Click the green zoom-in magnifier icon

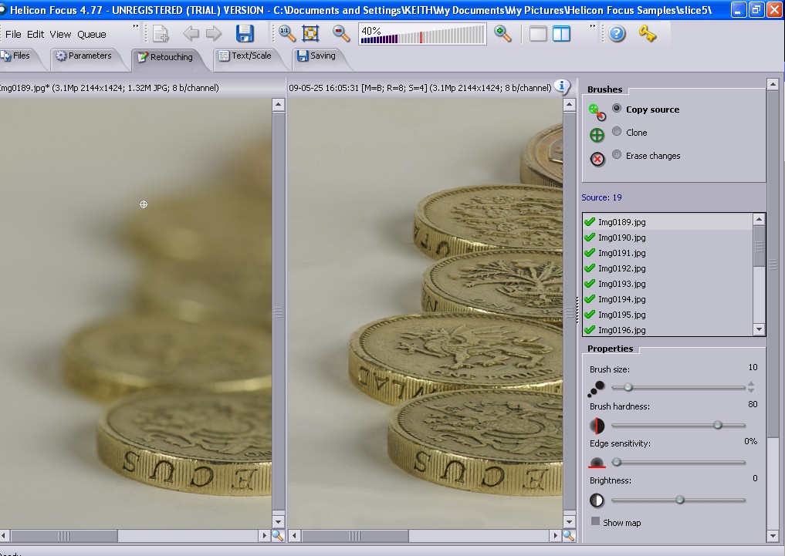(502, 34)
